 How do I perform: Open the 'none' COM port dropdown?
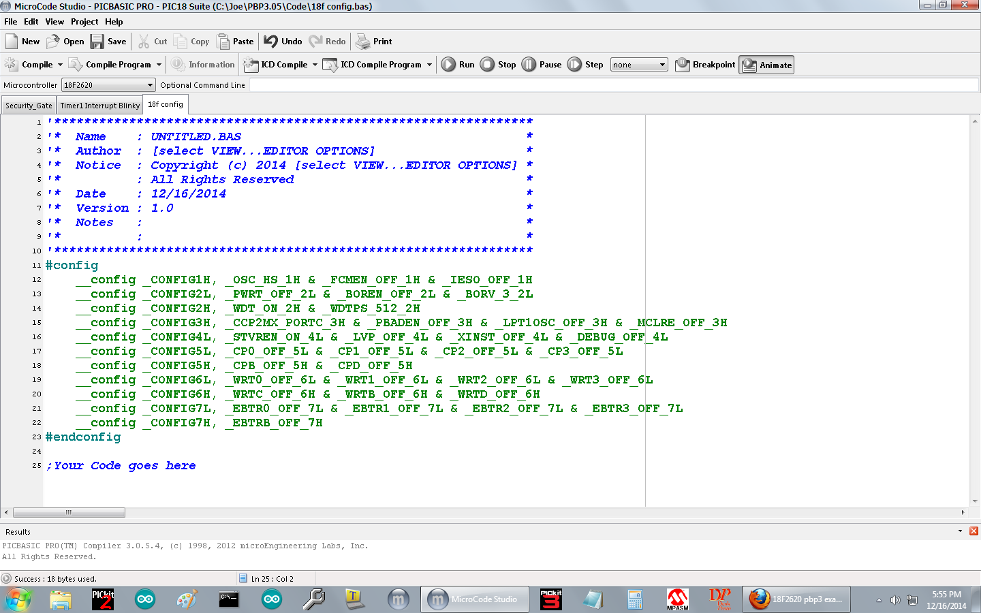point(638,65)
